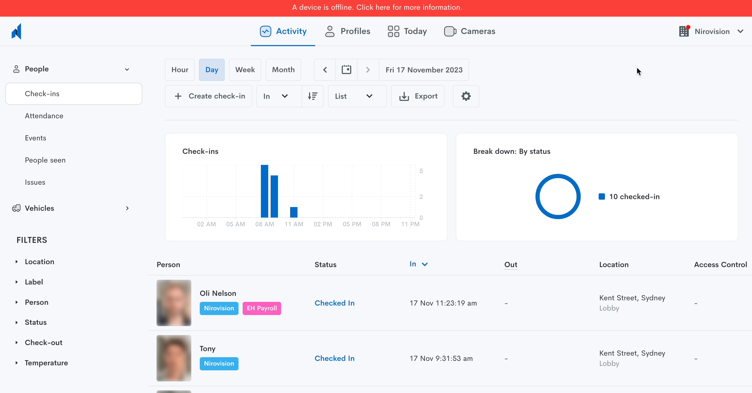Go to the Cameras tab
The height and width of the screenshot is (393, 752).
[x=470, y=31]
